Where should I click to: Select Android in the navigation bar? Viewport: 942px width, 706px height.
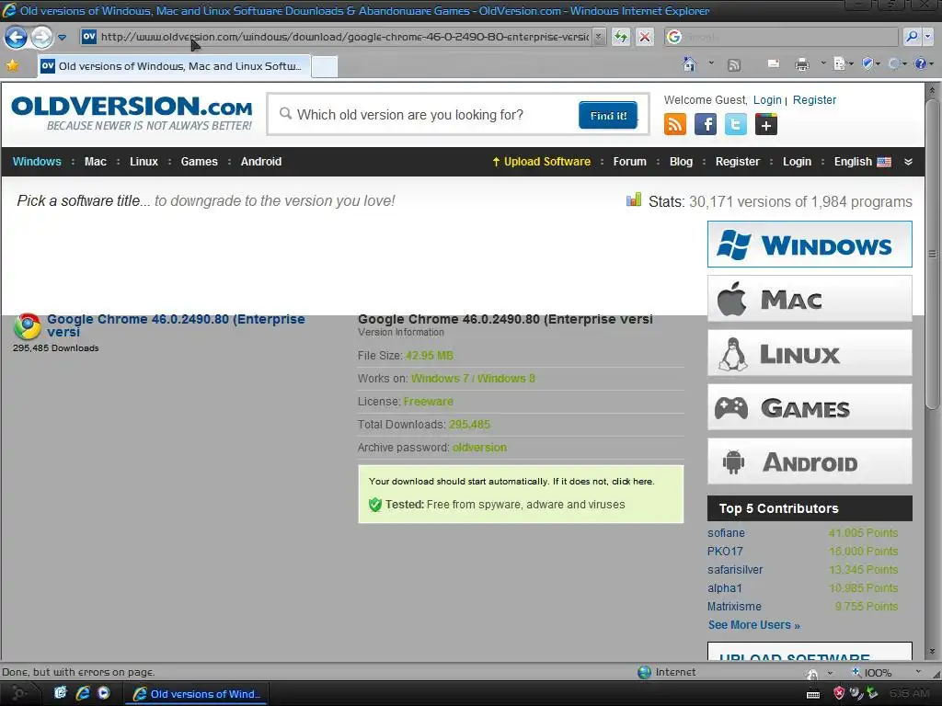point(260,162)
